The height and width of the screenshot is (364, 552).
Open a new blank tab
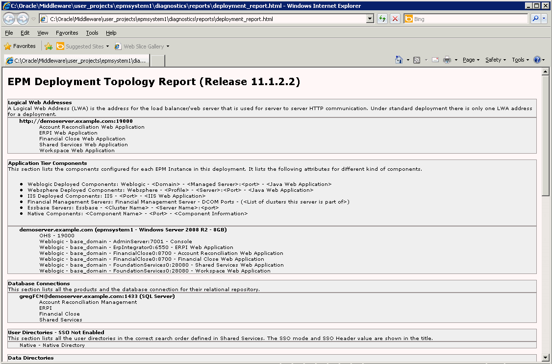tap(158, 61)
